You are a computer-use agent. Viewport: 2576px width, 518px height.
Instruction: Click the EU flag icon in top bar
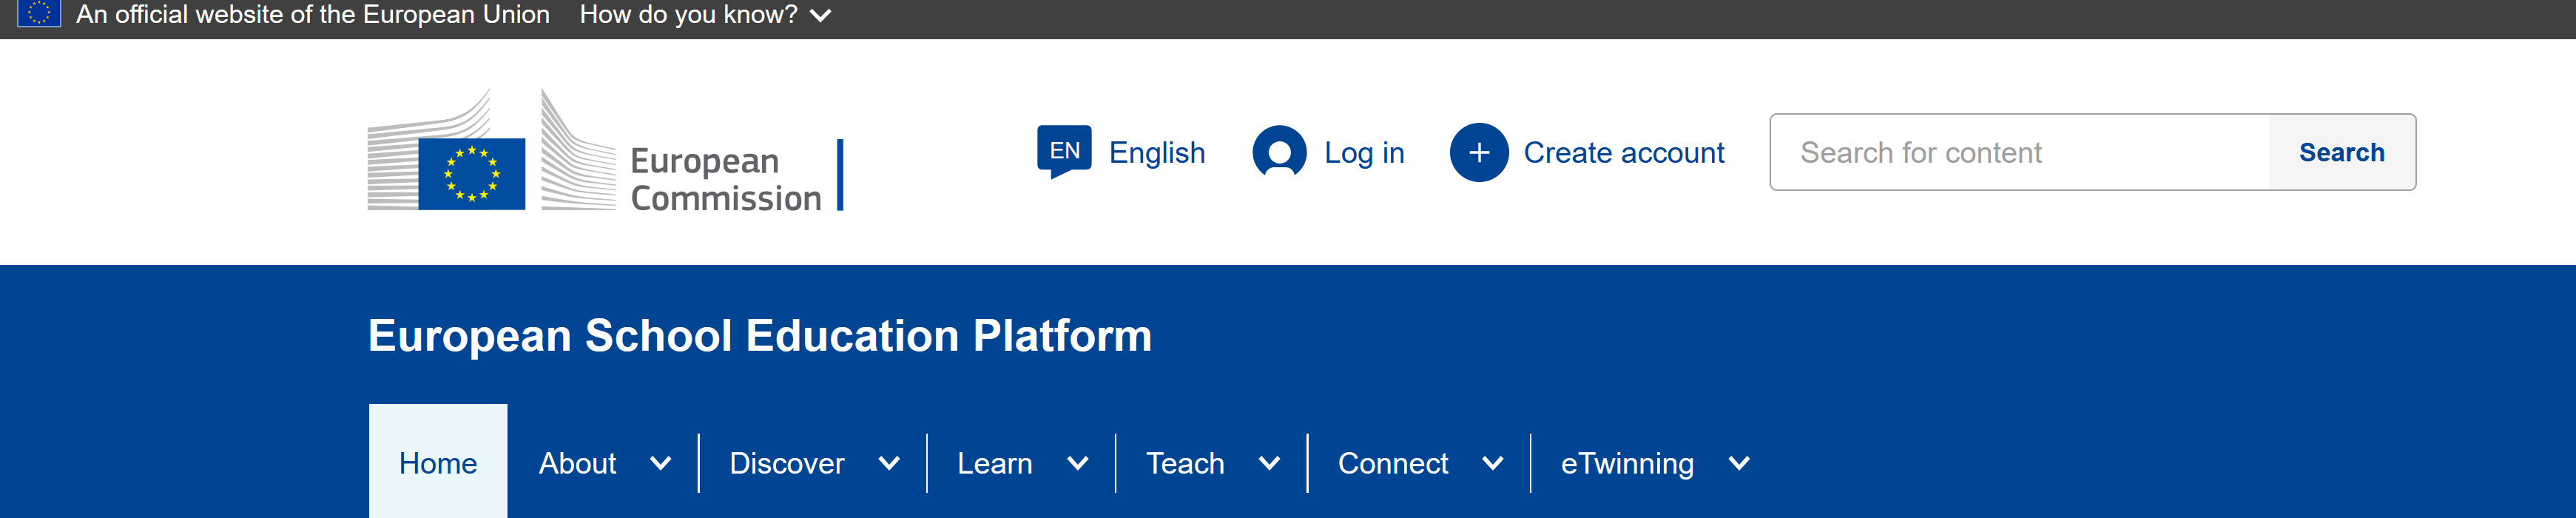click(39, 13)
